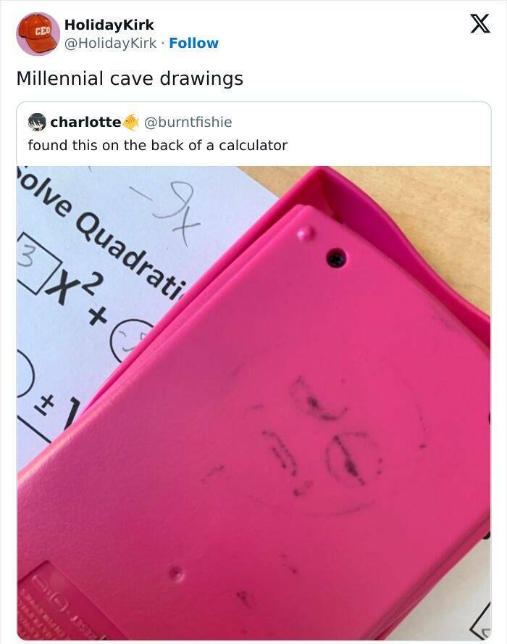
Task: Select the "Millennial cave drawings" tweet text
Action: click(x=130, y=78)
